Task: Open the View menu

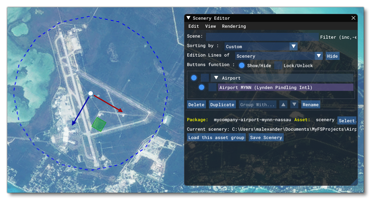Action: [x=210, y=26]
